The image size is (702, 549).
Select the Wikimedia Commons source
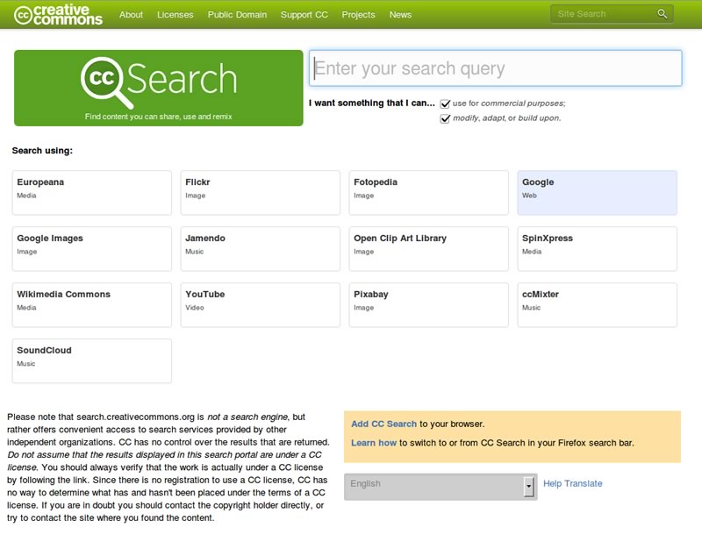[x=91, y=304]
